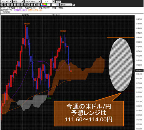Open the 通常線 line style dropdown
144x130 pixels.
coord(66,5)
